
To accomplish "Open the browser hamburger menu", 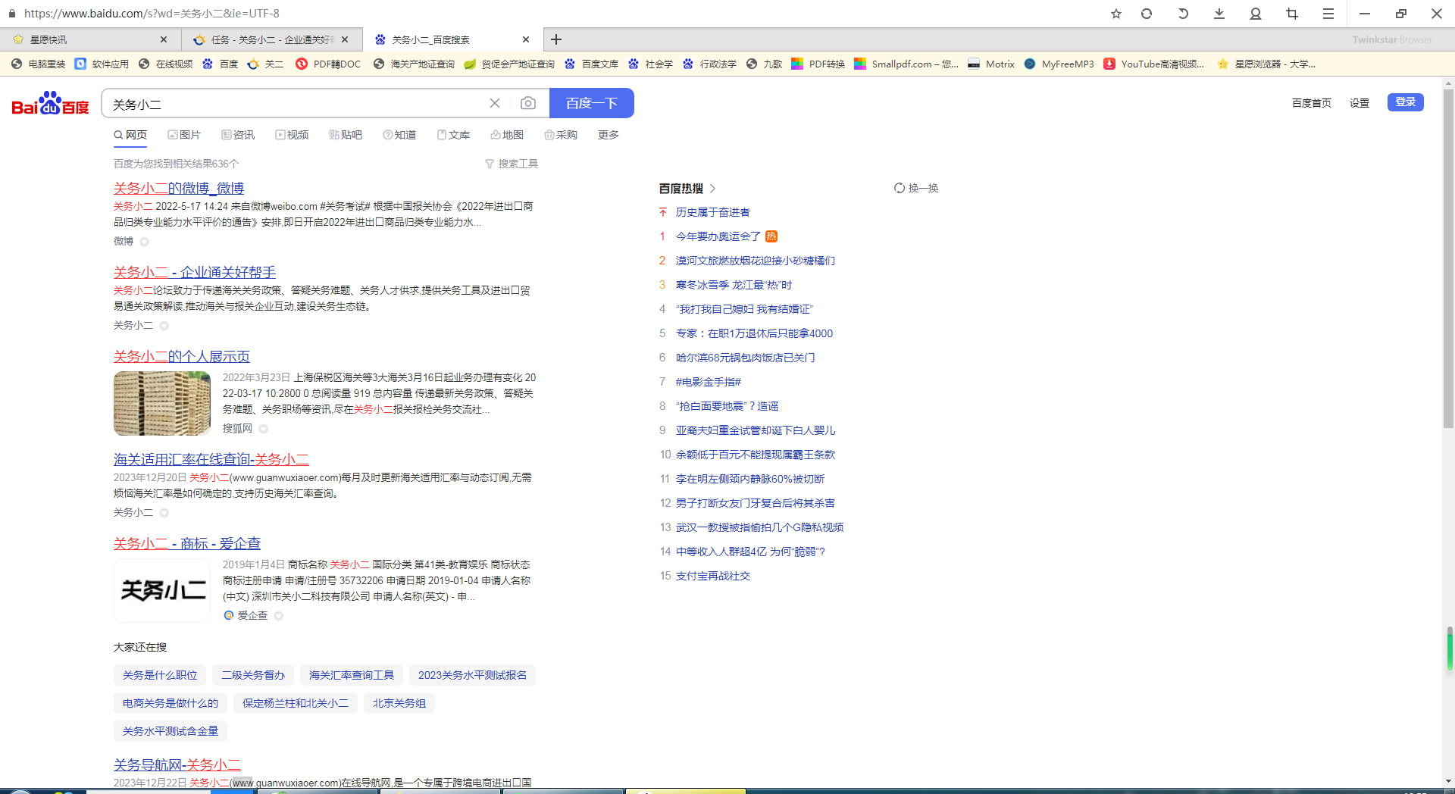I will tap(1328, 14).
